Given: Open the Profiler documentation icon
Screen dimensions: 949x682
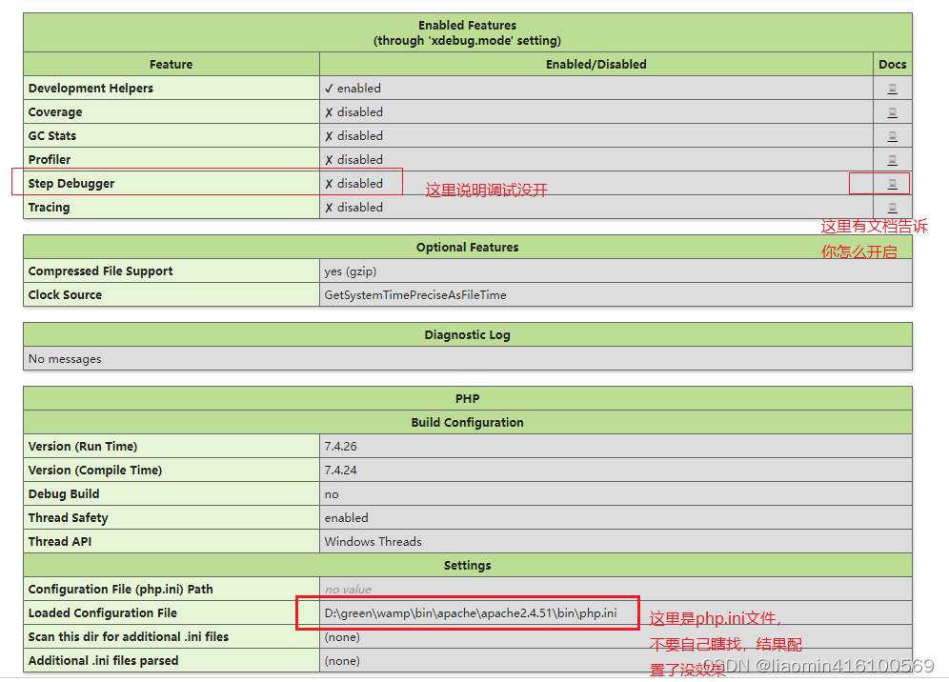Looking at the screenshot, I should pos(893,159).
